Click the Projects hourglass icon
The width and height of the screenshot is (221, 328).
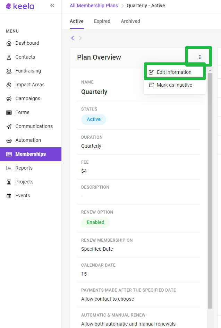pos(9,182)
